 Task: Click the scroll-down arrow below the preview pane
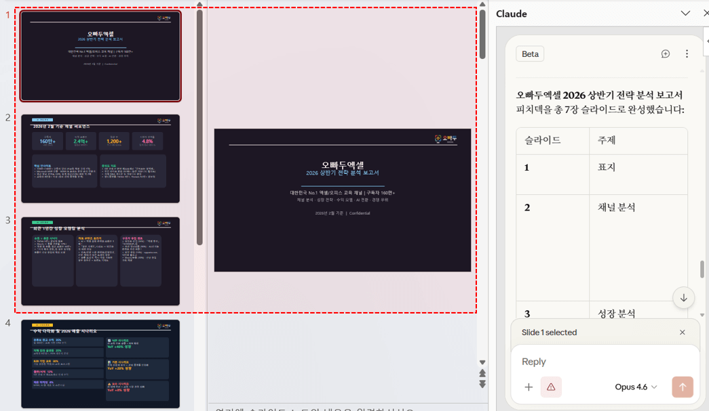point(483,362)
